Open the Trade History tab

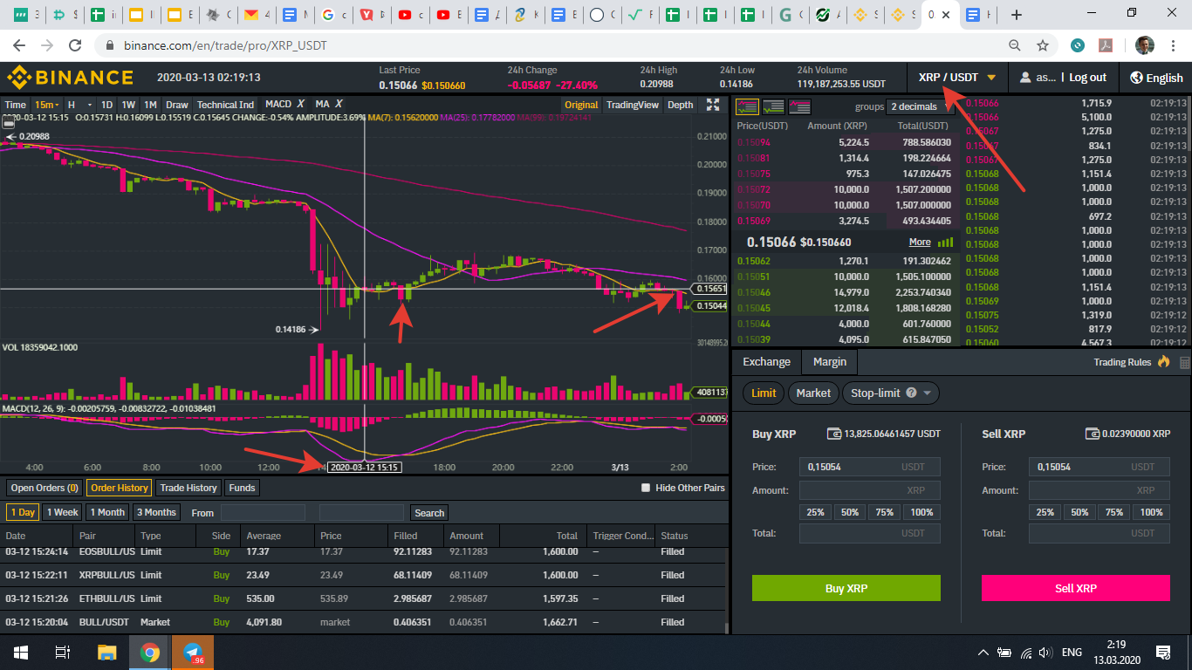[x=188, y=488]
